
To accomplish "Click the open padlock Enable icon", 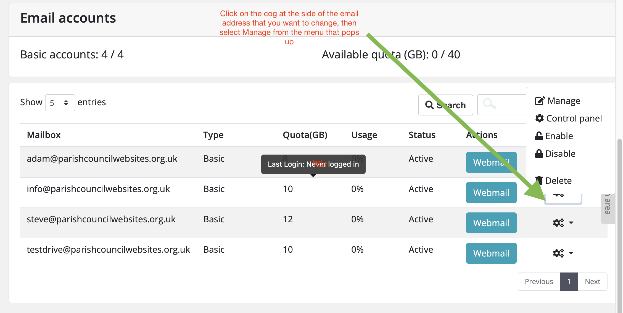I will pyautogui.click(x=539, y=136).
